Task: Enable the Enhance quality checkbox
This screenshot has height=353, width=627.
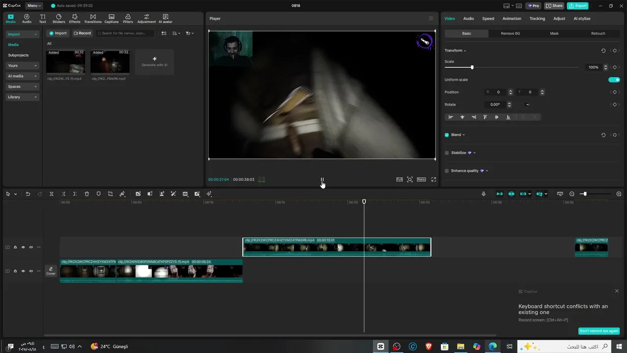Action: 447,171
